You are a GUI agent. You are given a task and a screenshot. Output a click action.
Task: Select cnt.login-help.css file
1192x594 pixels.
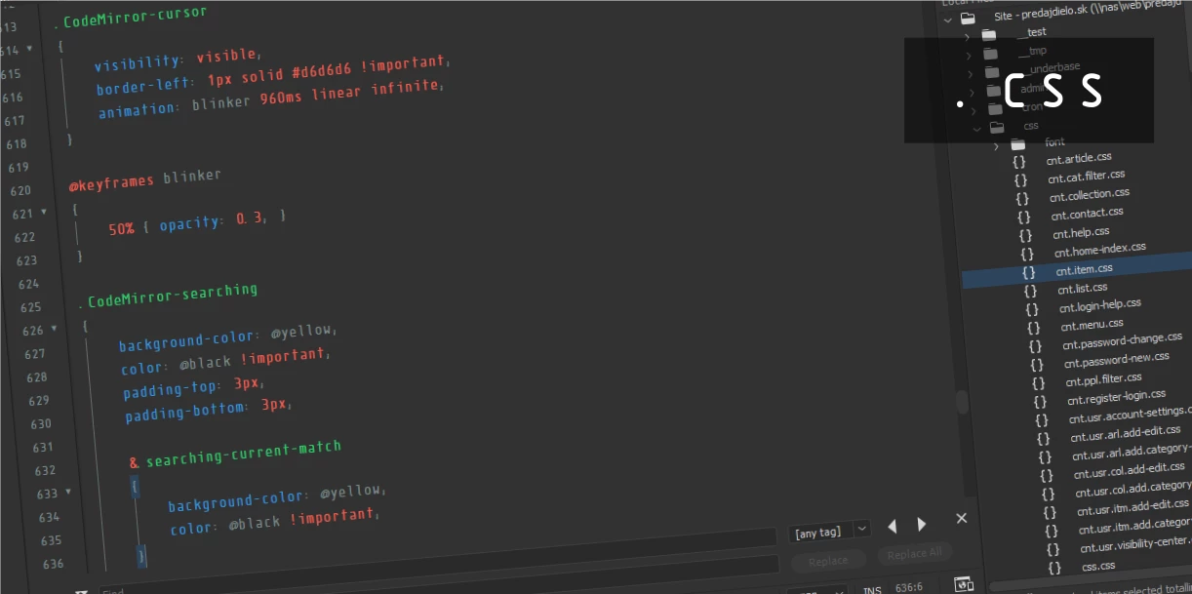click(x=1099, y=306)
